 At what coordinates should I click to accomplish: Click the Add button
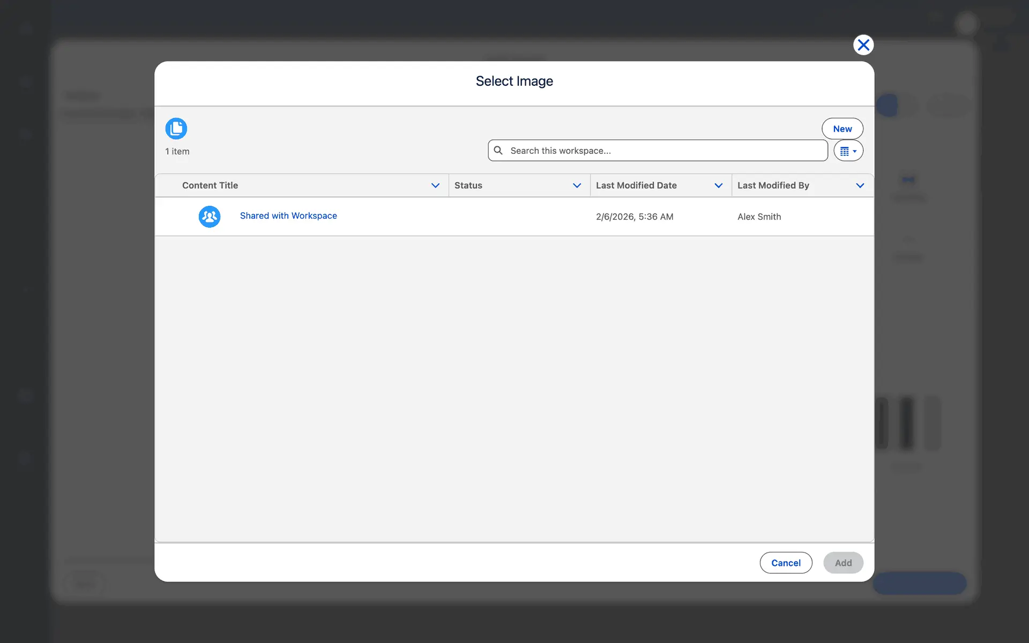(842, 563)
